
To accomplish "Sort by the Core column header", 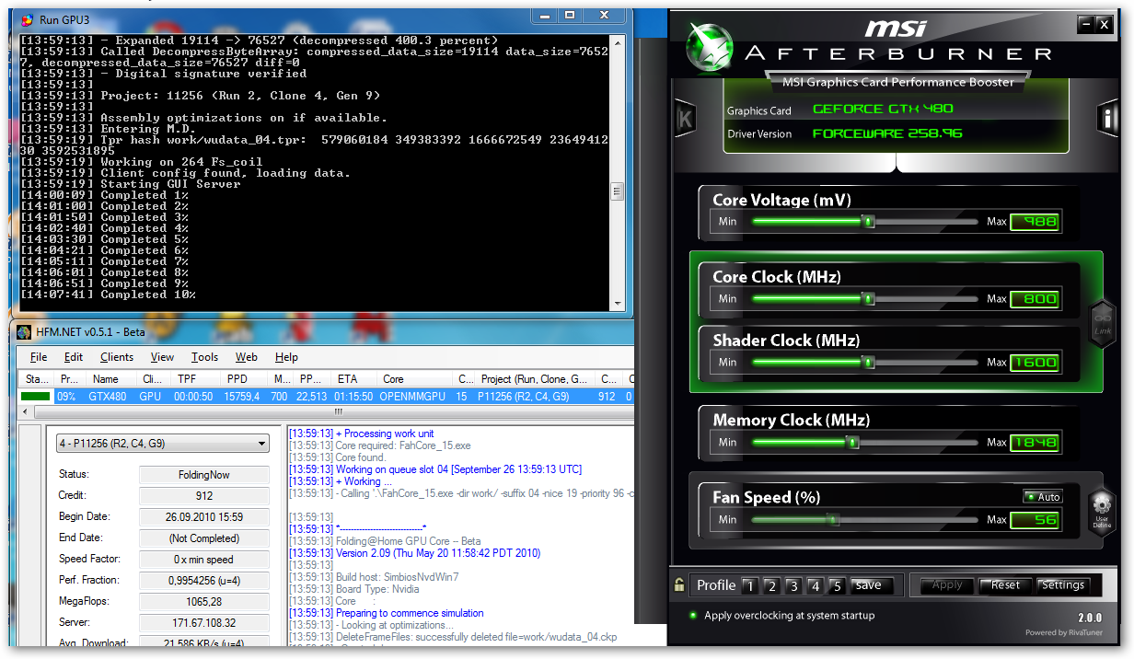I will tap(416, 379).
